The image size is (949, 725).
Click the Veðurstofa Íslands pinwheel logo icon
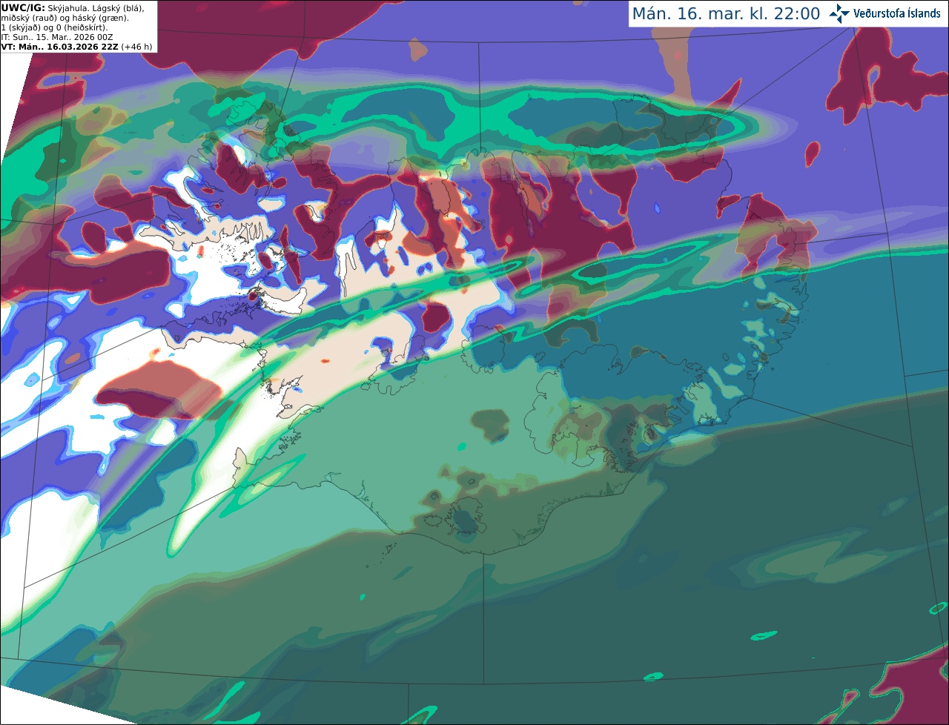(839, 13)
